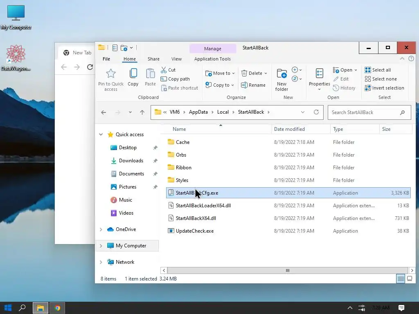Open the Application Tools tab
Image resolution: width=419 pixels, height=314 pixels.
click(x=212, y=59)
